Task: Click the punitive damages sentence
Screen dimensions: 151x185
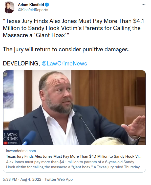Action: tap(66, 50)
